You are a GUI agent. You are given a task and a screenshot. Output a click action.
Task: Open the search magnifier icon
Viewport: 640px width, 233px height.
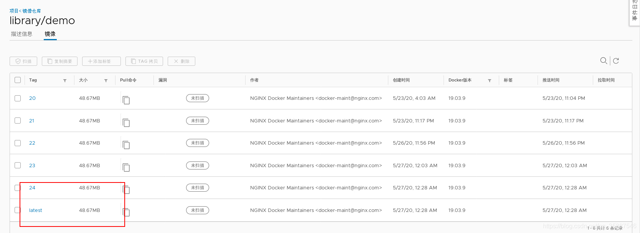[604, 61]
